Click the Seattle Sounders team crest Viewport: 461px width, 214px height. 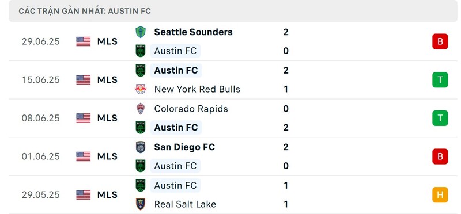point(141,32)
